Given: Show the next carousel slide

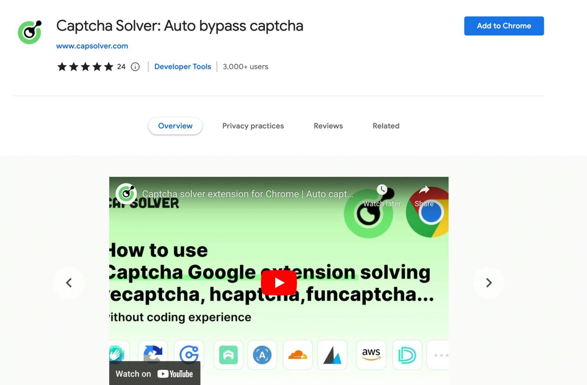Looking at the screenshot, I should 489,283.
